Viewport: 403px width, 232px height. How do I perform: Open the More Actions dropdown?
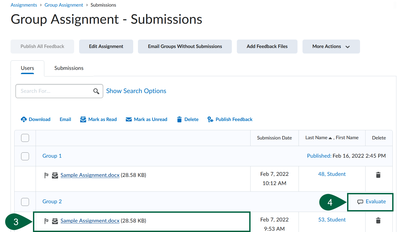pos(331,46)
